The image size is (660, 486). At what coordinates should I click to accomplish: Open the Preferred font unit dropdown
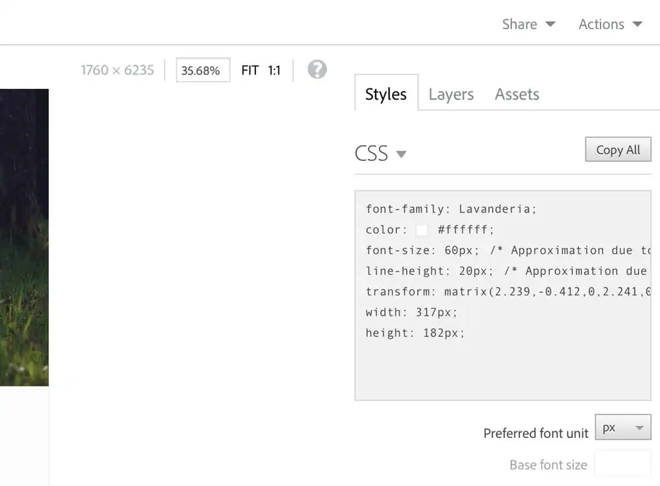coord(623,427)
